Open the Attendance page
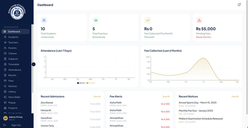Viewport: 248px width, 128px height. (16, 70)
